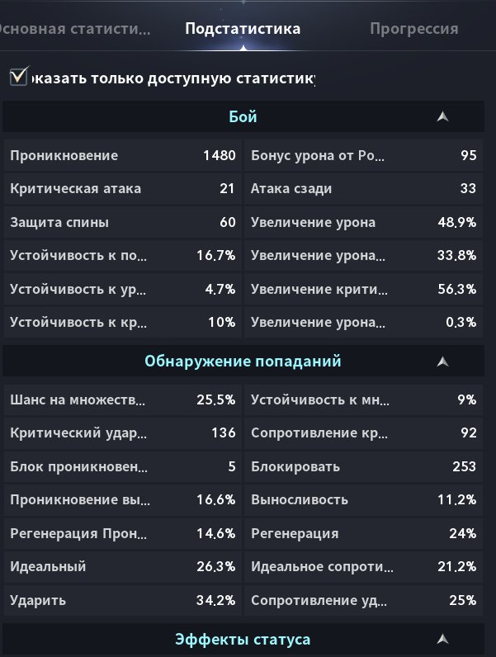Select the Подстатистика tab
Viewport: 496px width, 657px height.
coord(243,29)
